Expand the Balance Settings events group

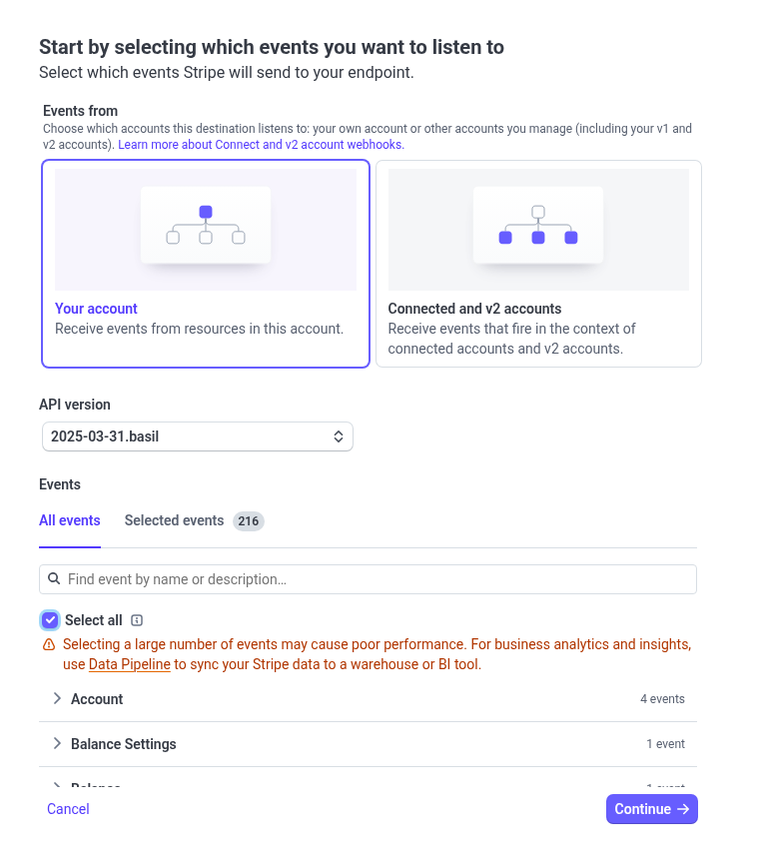57,743
